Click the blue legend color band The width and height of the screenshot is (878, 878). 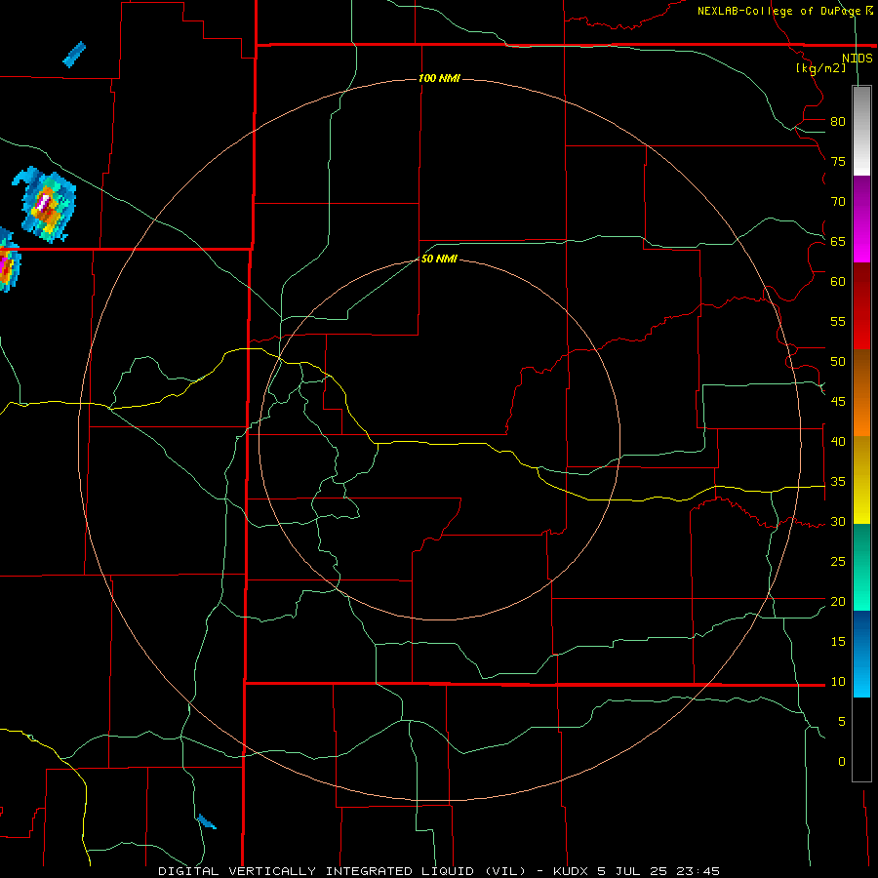(861, 654)
